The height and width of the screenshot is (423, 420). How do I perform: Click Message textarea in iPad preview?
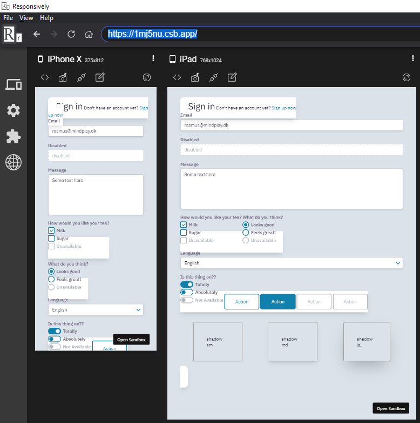pos(292,189)
